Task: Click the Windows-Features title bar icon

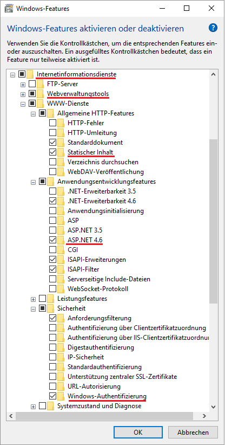Action: 9,9
